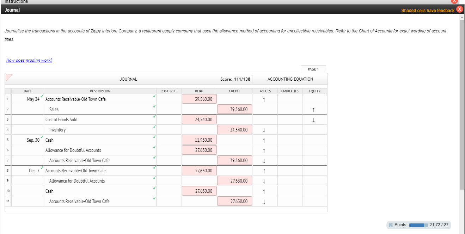Click the Assets down arrow in Inventory row
Image resolution: width=465 pixels, height=234 pixels.
pos(264,130)
